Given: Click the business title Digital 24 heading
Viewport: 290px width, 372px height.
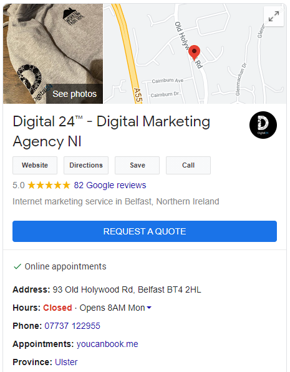Looking at the screenshot, I should (x=112, y=131).
